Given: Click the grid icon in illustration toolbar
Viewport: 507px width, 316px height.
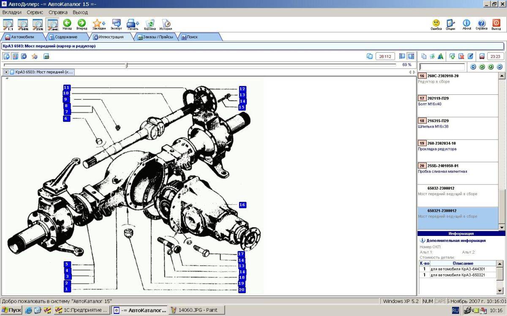Looking at the screenshot, I should 15,56.
